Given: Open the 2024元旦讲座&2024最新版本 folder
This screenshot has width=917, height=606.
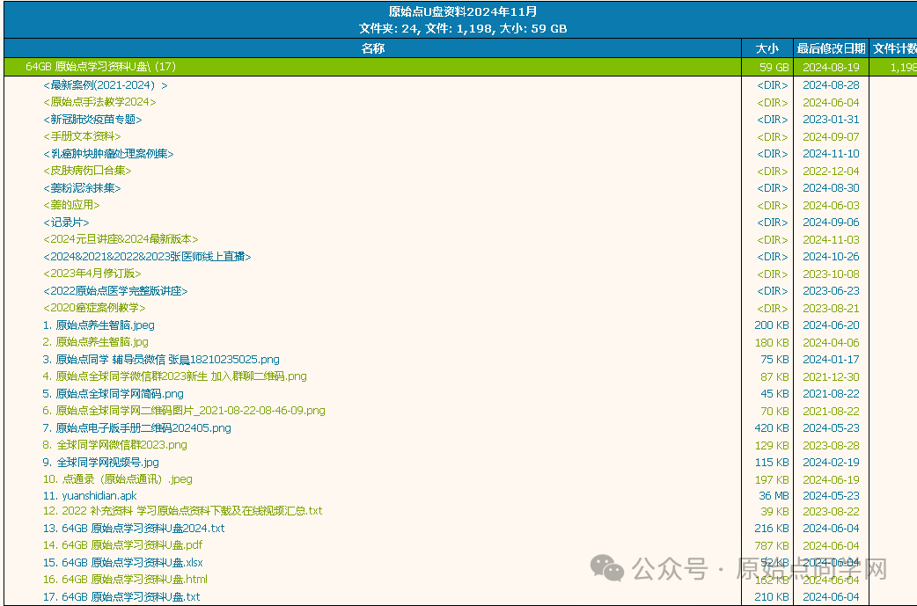Looking at the screenshot, I should pyautogui.click(x=121, y=239).
